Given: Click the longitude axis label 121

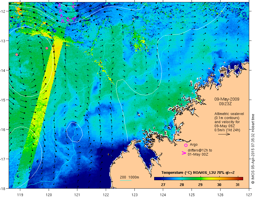Looking at the screenshot, I should tap(77, 195).
